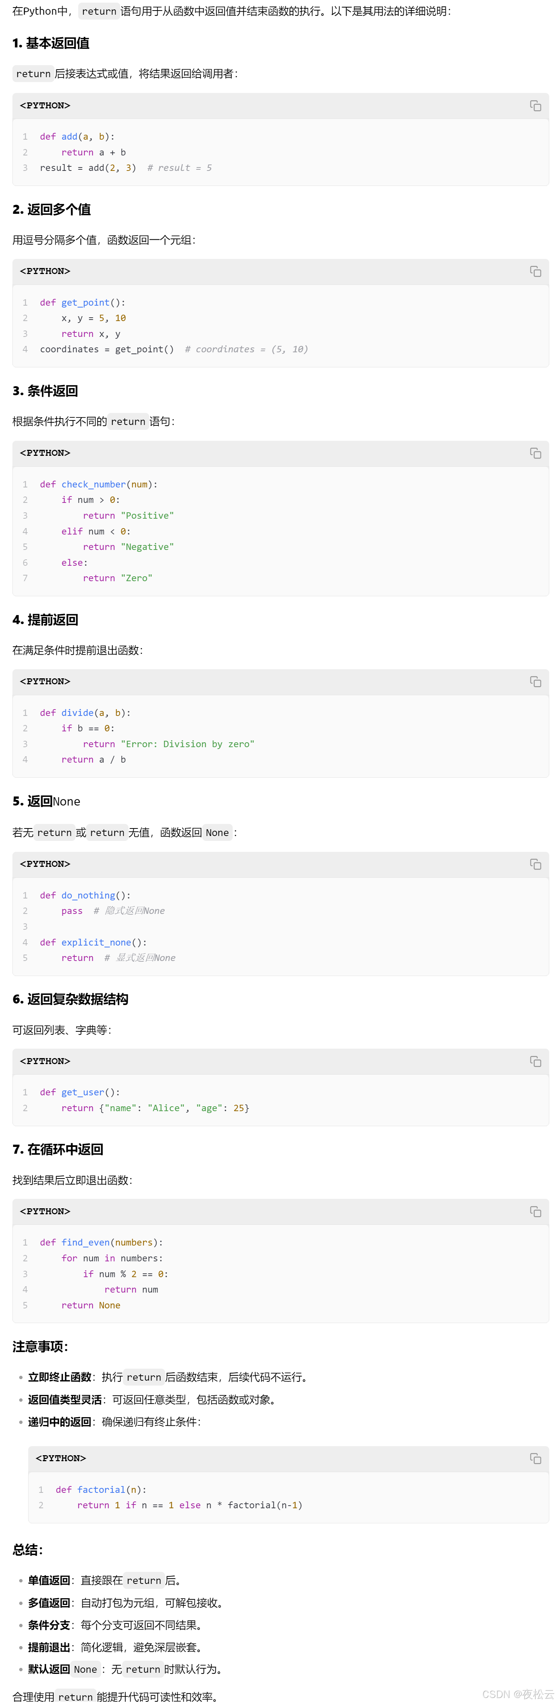Copy the get_user code block
Viewport: 556px width, 1704px height.
coord(535,1061)
